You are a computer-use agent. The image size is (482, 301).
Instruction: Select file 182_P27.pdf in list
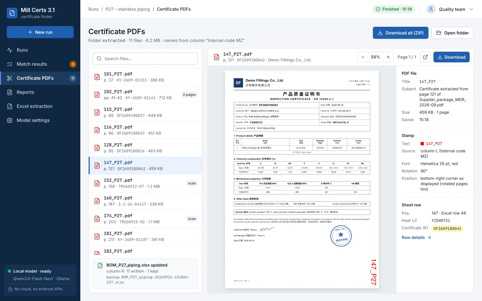pos(145,251)
